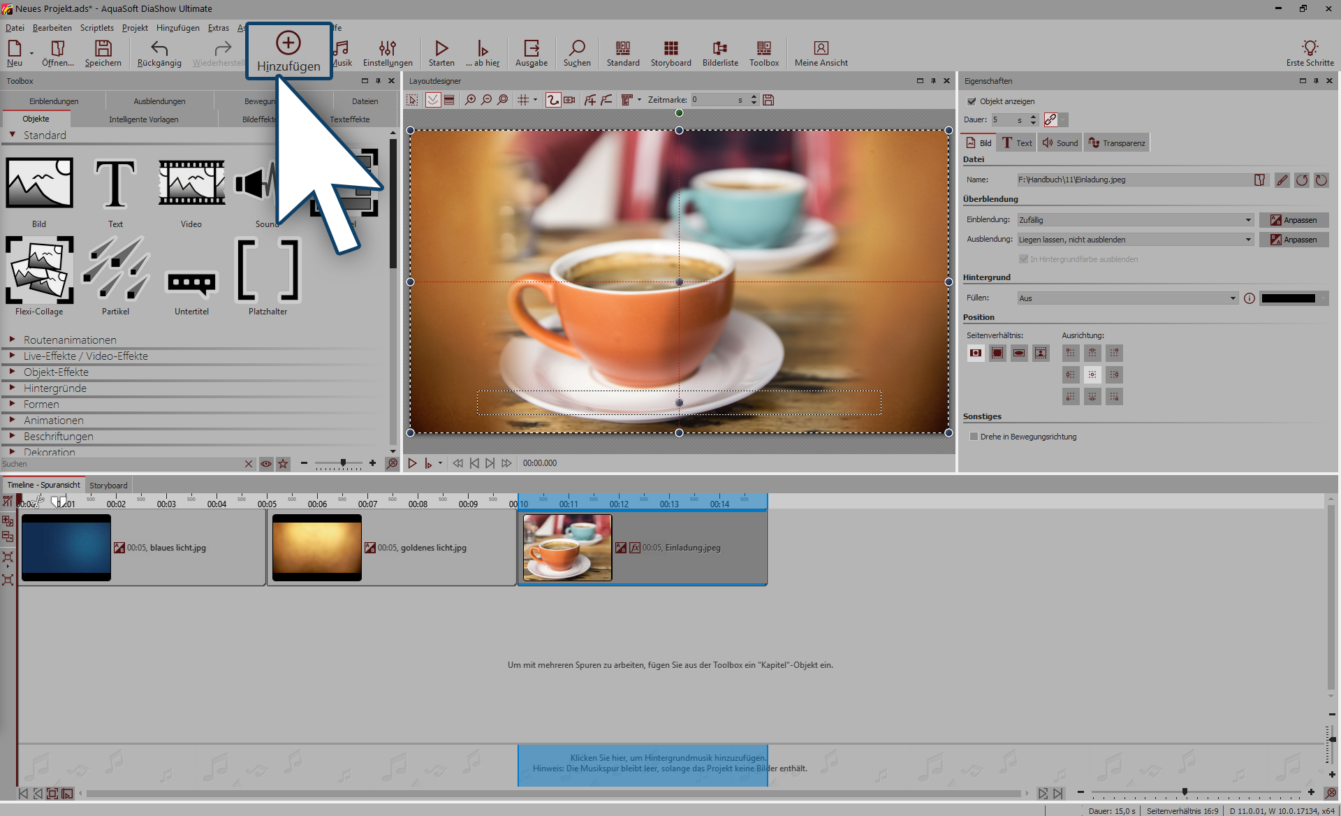Choose the Untertitel object icon

tap(191, 282)
